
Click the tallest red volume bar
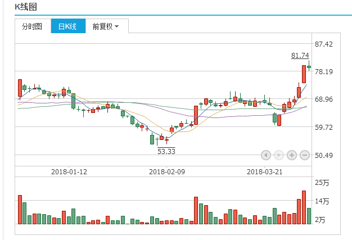304,207
